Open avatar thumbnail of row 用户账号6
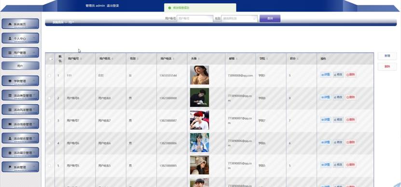Image resolution: width=401 pixels, height=187 pixels. coord(199,142)
